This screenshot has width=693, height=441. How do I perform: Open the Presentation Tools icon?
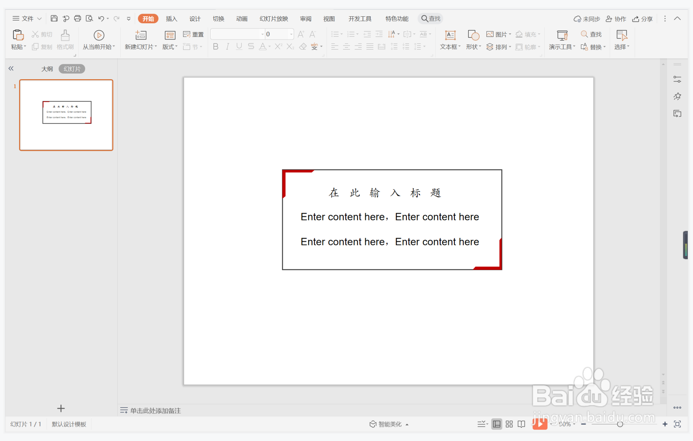click(x=562, y=35)
